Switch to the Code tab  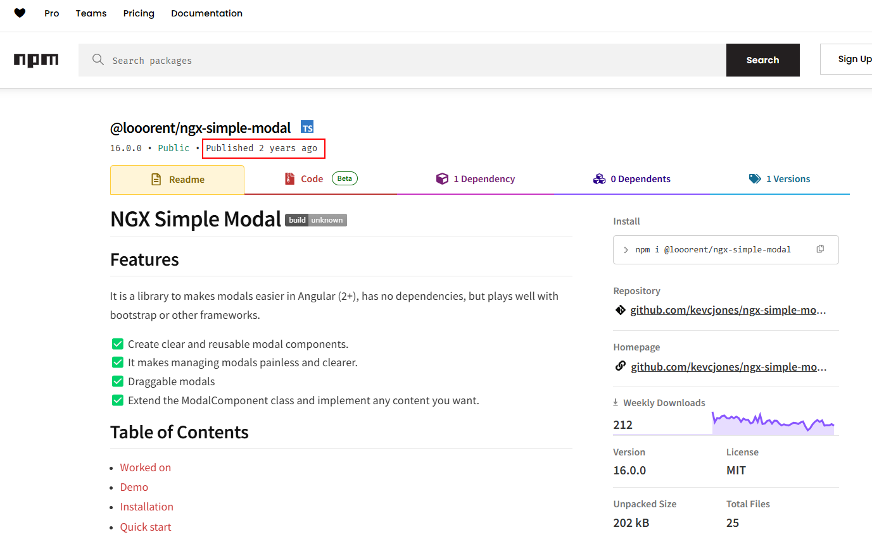(321, 179)
